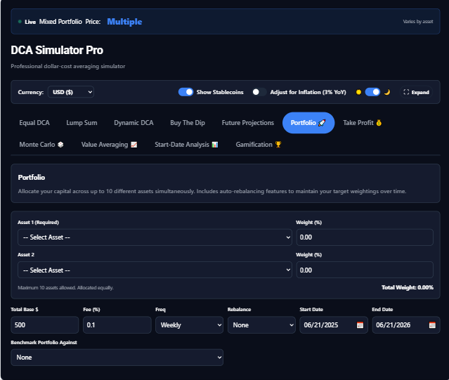Click the Asset 2 Weight field
The width and height of the screenshot is (449, 380).
365,270
